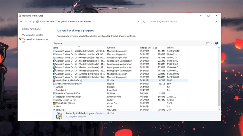
Task: Click version 9.0.30729.6161 cell
Action: pyautogui.click(x=173, y=51)
